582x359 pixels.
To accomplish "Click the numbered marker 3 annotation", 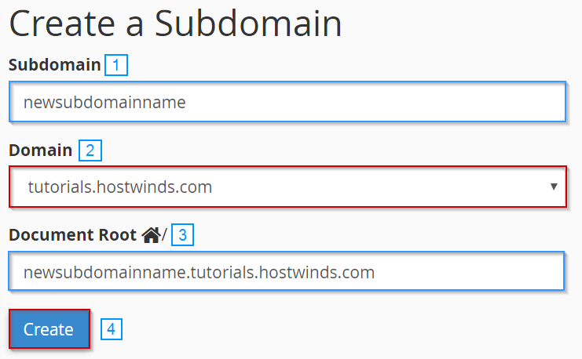I will coord(182,234).
